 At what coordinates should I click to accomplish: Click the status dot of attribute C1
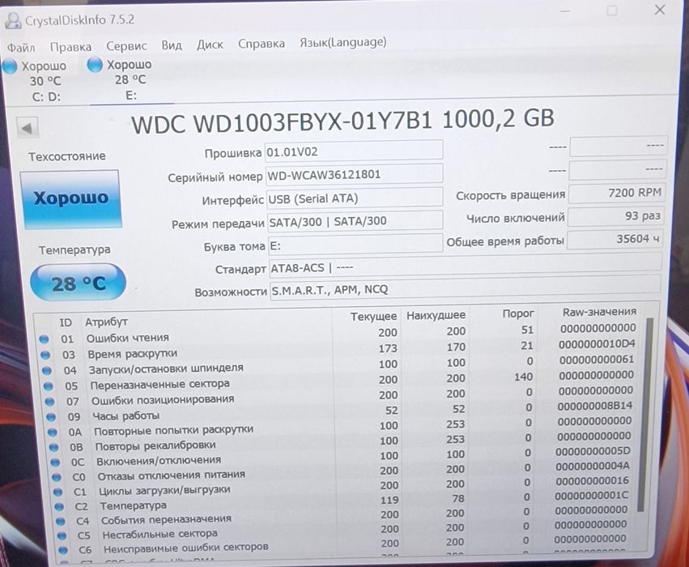point(57,492)
